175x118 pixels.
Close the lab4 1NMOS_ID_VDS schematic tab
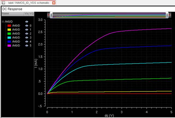click(54, 3)
